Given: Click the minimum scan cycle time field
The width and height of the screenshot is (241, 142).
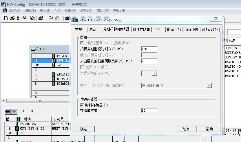Looking at the screenshot, I should pyautogui.click(x=149, y=55).
